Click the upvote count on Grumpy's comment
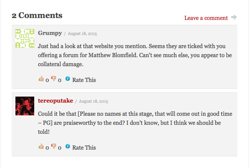 click(x=47, y=80)
